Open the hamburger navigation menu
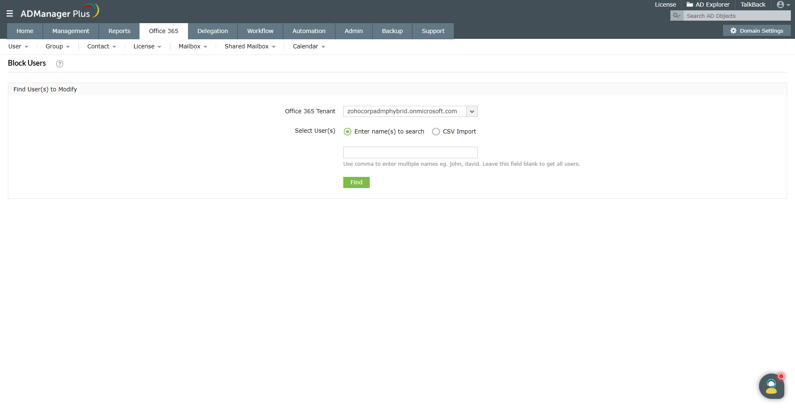This screenshot has width=795, height=410. (x=10, y=14)
